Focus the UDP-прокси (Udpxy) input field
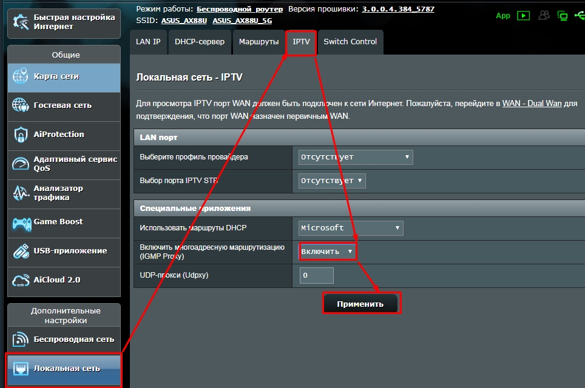This screenshot has width=585, height=388. point(316,275)
